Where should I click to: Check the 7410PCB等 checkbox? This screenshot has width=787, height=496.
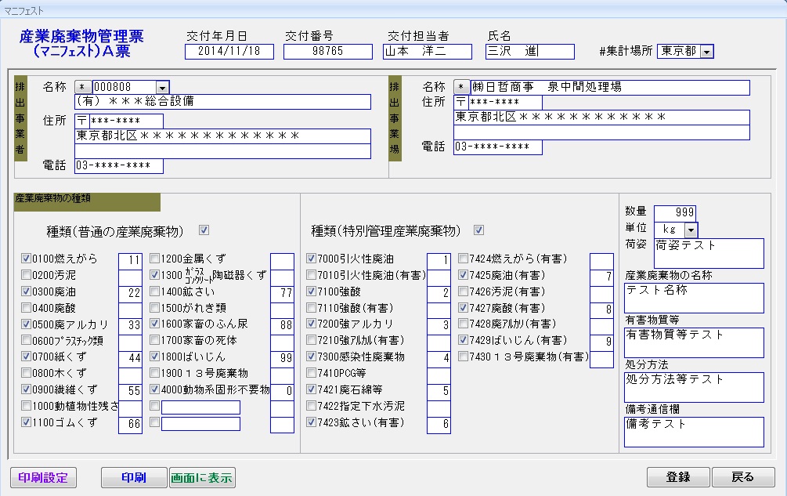coord(311,373)
